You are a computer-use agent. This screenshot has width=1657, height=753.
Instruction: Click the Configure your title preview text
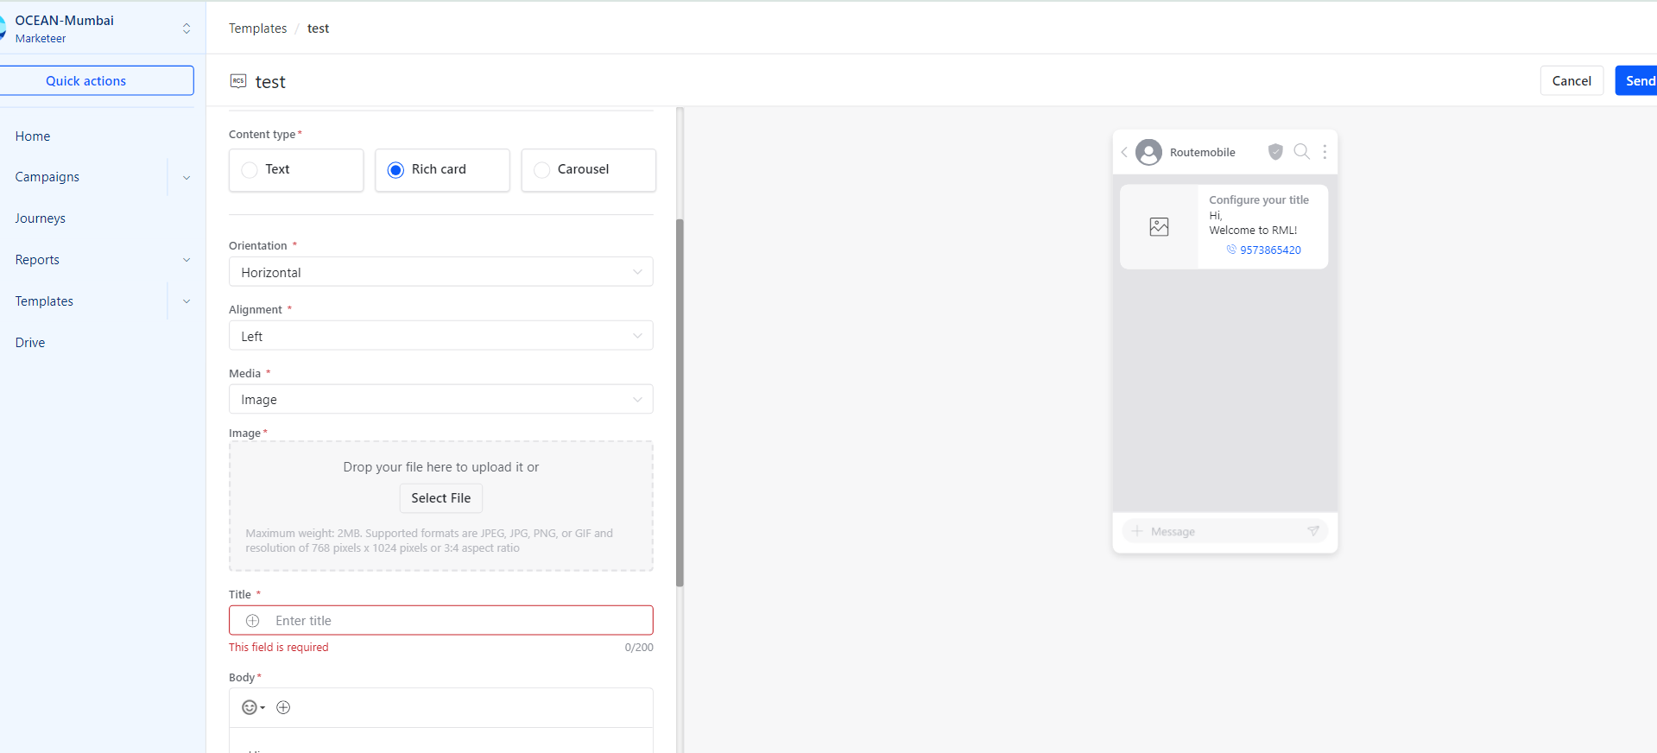coord(1259,199)
